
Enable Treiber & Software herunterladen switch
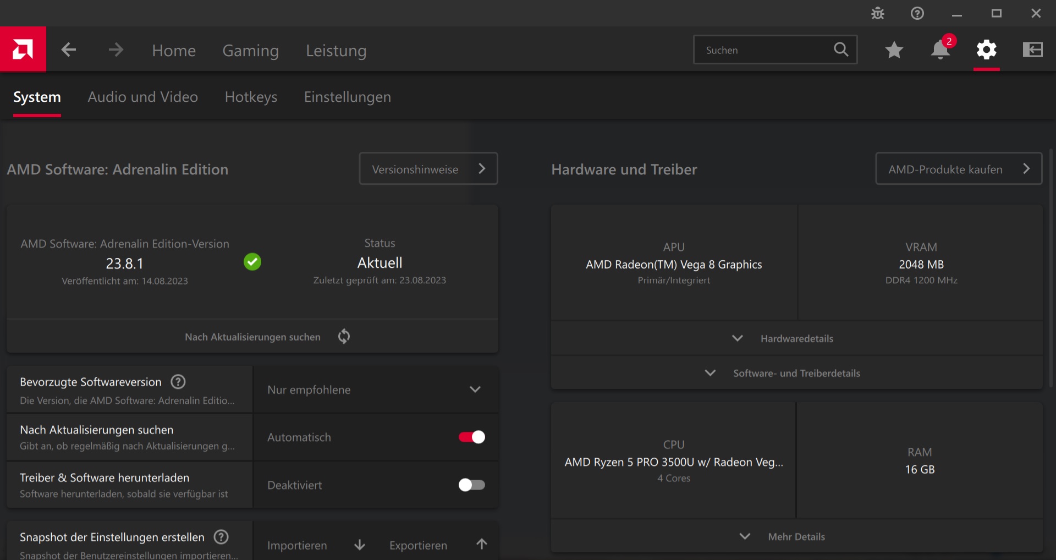[x=472, y=485]
